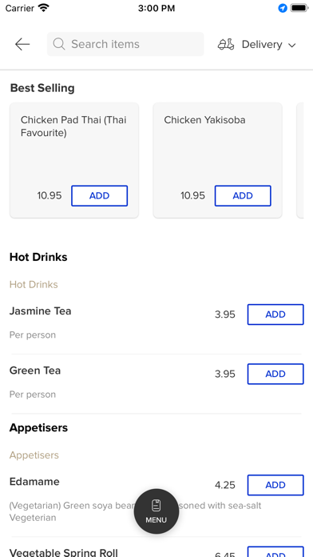Add Vegetable Spring Roll to order
313x557 pixels.
coord(275,551)
